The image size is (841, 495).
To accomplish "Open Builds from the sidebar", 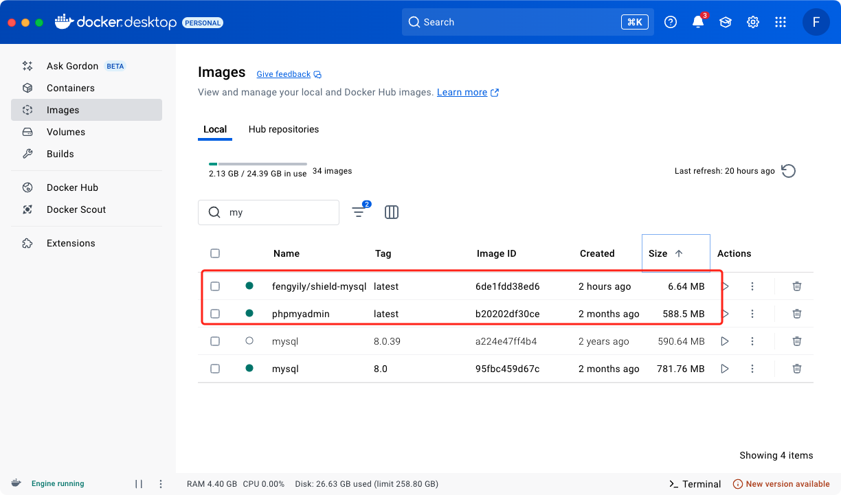I will (x=86, y=154).
